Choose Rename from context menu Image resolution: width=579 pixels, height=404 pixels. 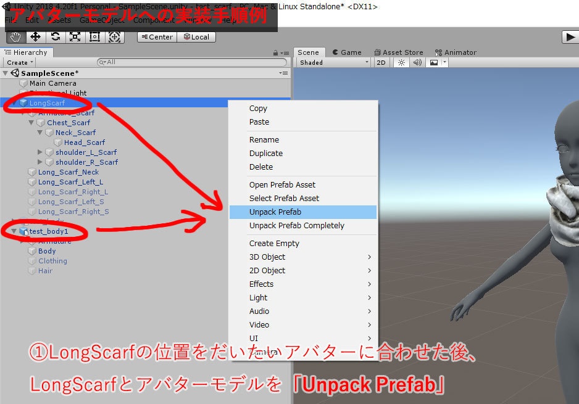pos(303,140)
